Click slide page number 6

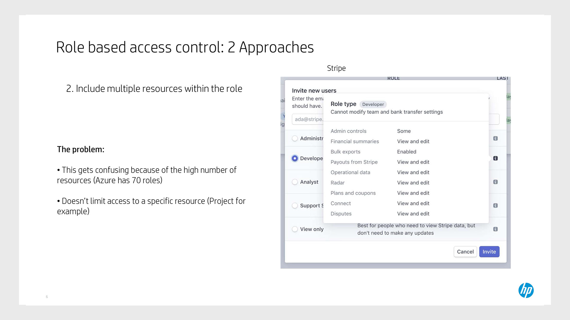(47, 297)
